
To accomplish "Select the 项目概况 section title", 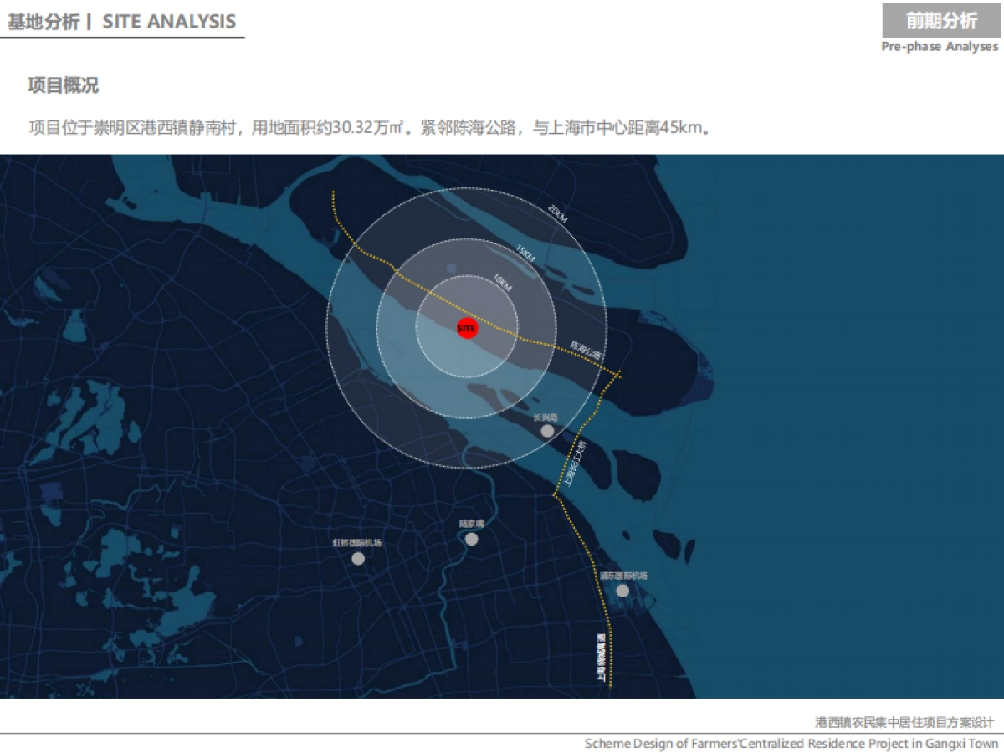I will coord(64,85).
